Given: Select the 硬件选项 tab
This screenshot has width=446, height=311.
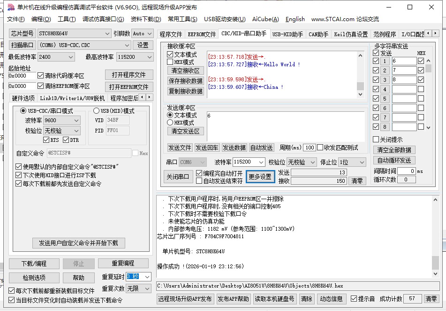Looking at the screenshot, I should click(x=23, y=98).
